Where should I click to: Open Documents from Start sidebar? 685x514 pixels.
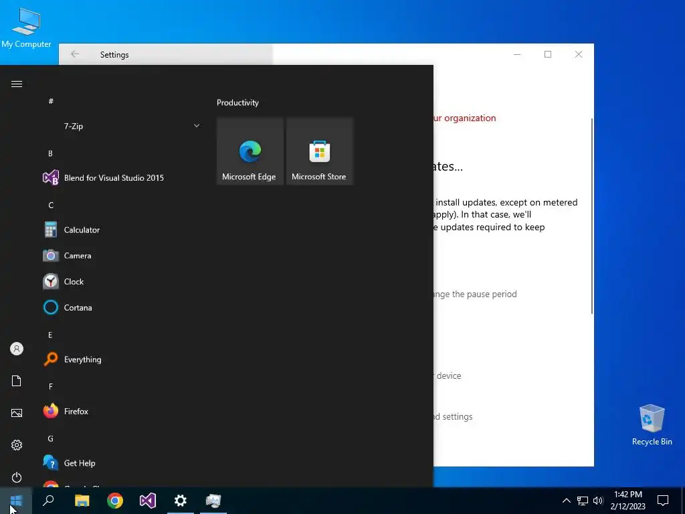click(x=17, y=381)
